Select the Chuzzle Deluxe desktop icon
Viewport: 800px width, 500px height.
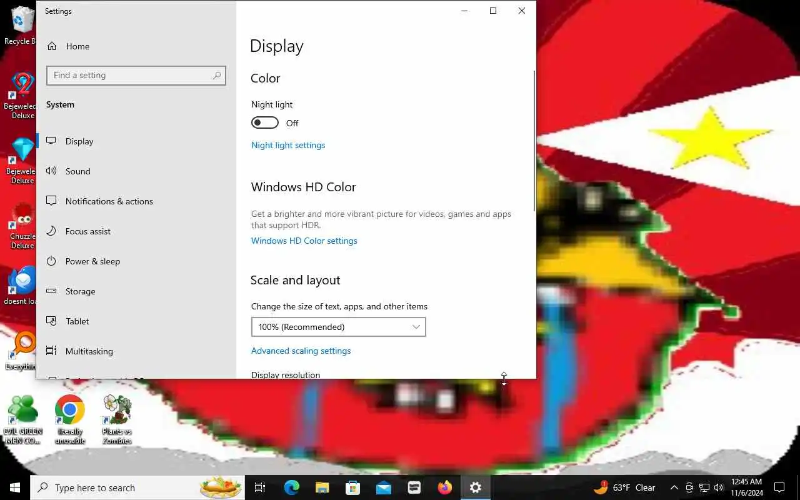tap(22, 225)
